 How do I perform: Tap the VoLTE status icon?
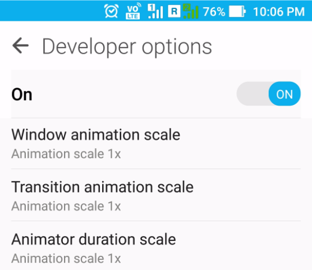click(133, 11)
